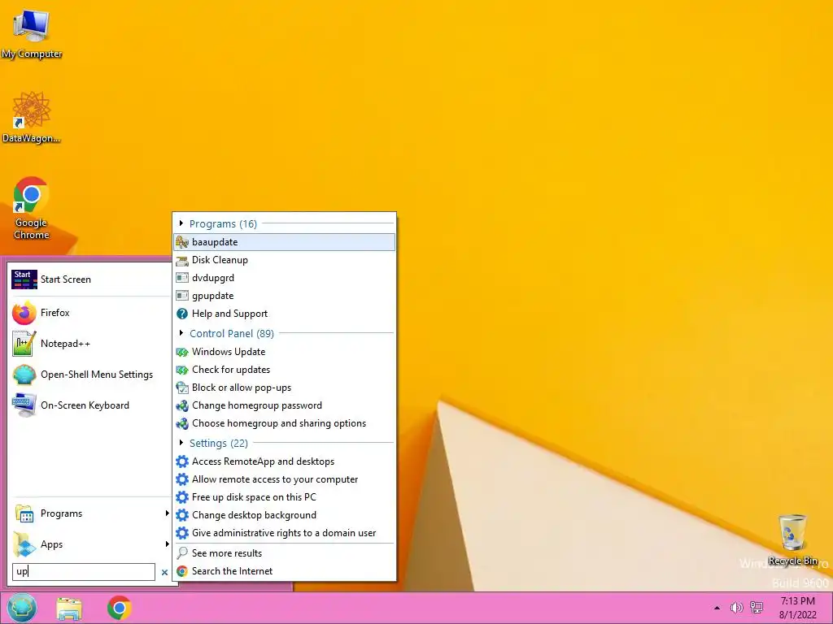
Task: Click the Open-Shell start button on taskbar
Action: coord(22,608)
